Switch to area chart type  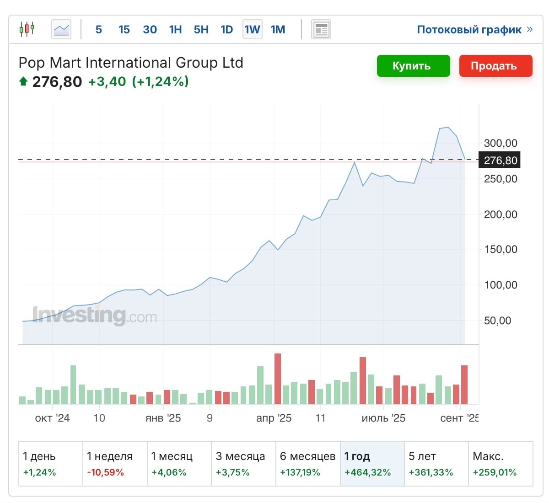pyautogui.click(x=61, y=30)
